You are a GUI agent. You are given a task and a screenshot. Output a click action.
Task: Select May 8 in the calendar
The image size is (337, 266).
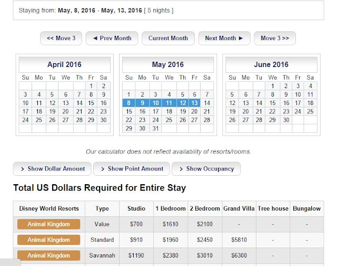click(129, 103)
